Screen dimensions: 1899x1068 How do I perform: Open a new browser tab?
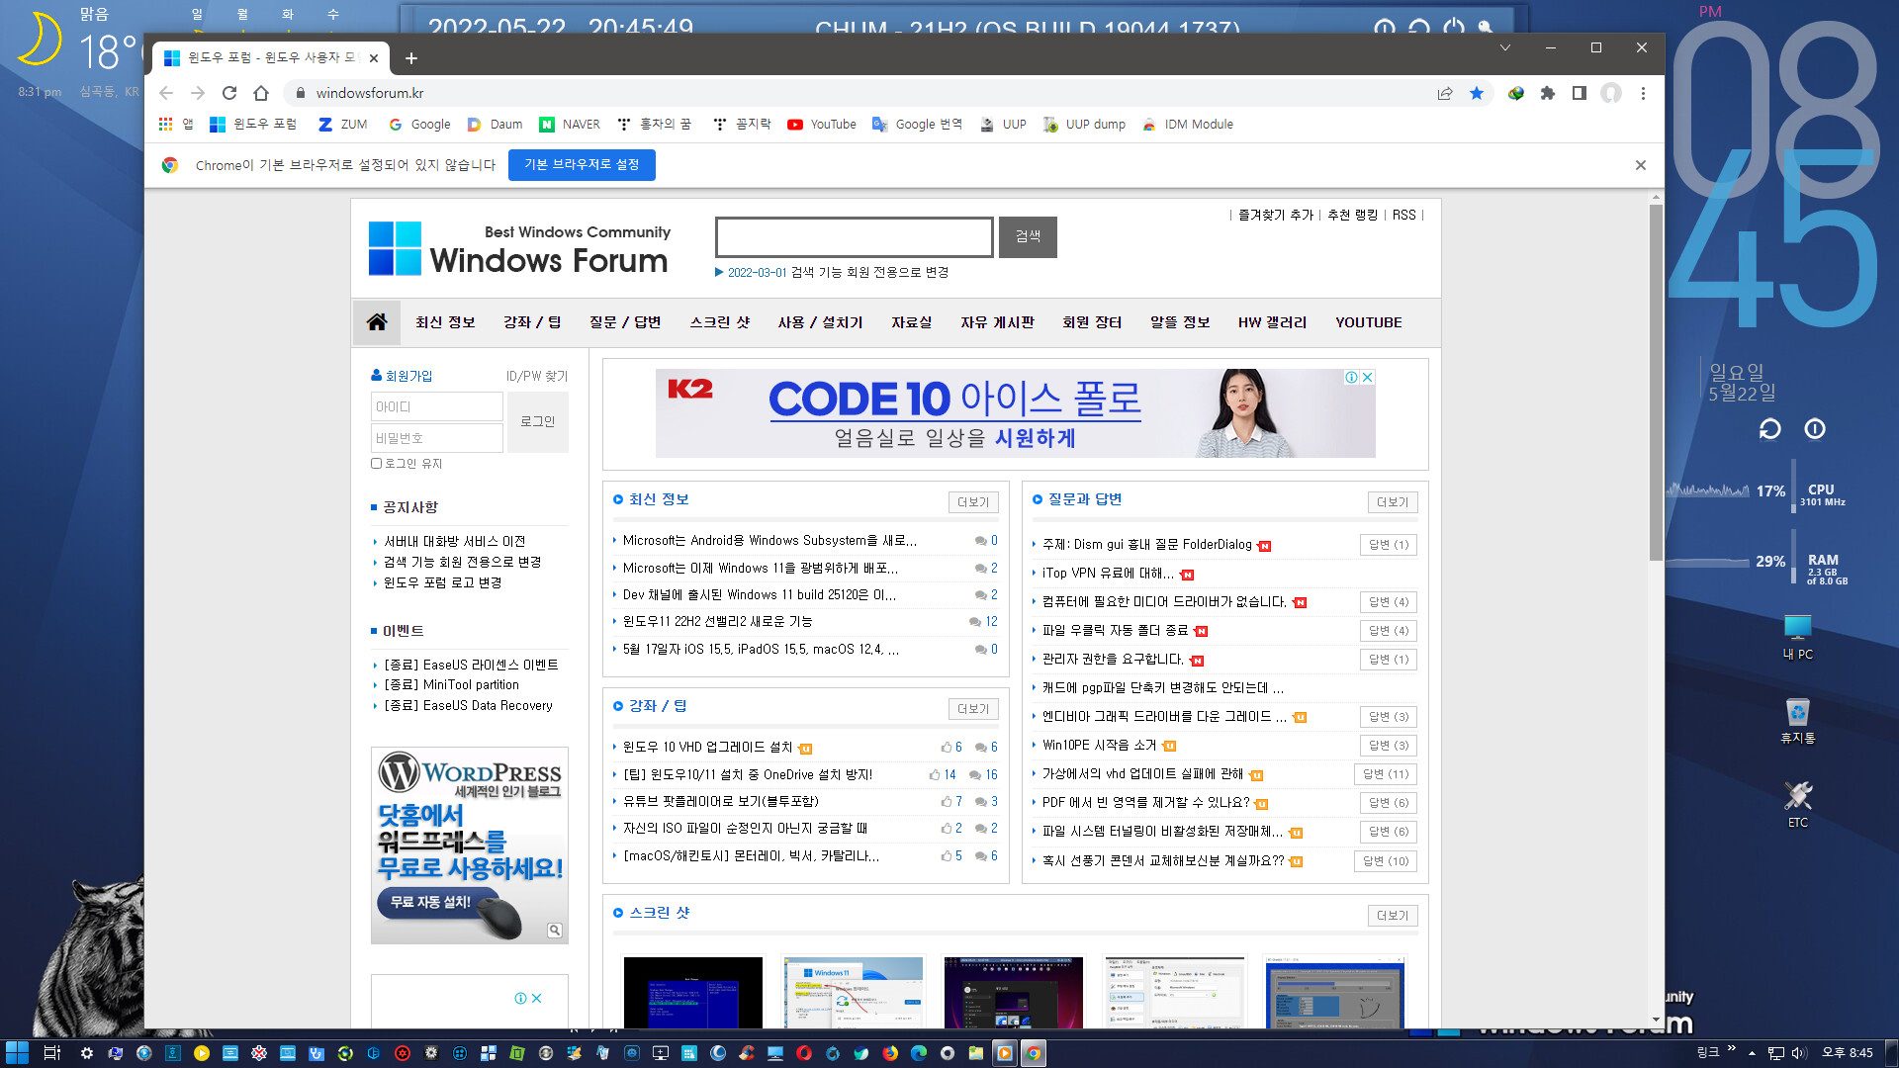tap(411, 58)
